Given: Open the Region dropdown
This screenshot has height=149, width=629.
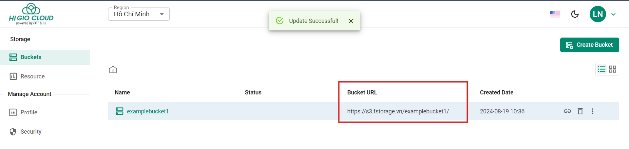Looking at the screenshot, I should (x=139, y=14).
